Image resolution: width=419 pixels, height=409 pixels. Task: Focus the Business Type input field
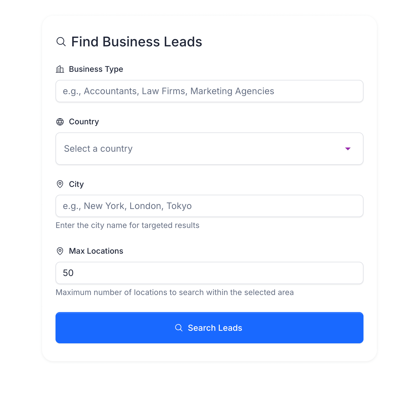point(209,91)
